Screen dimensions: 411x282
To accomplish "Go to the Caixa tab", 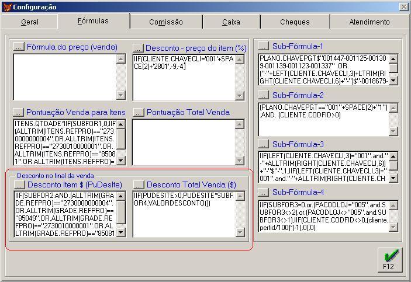I will tap(231, 22).
